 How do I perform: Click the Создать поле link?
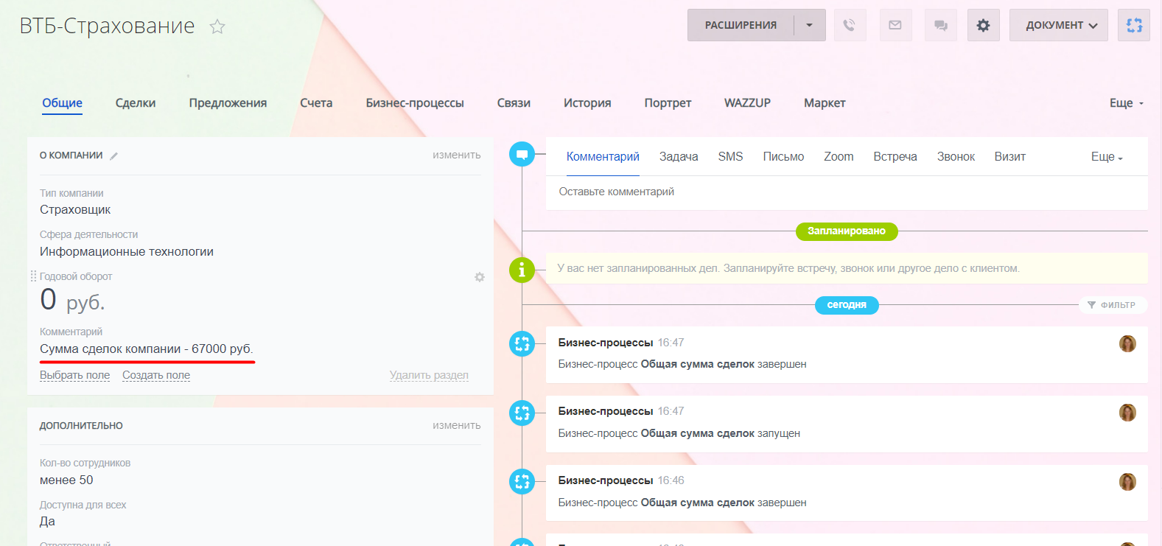tap(156, 375)
